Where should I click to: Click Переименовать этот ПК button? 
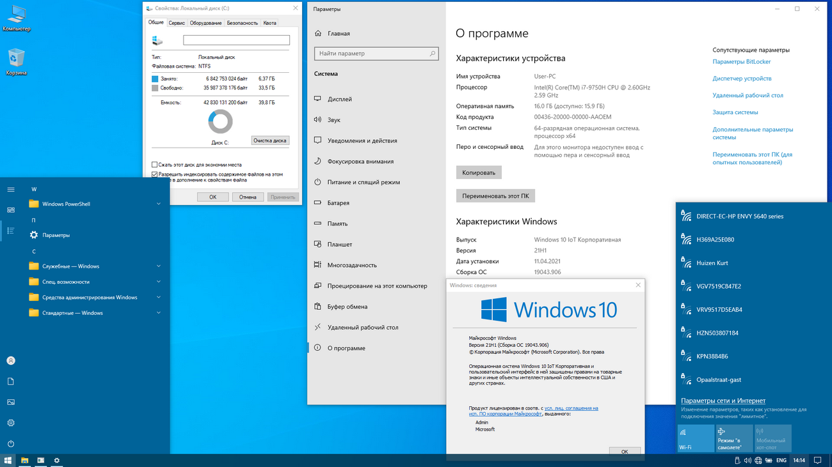tap(495, 196)
